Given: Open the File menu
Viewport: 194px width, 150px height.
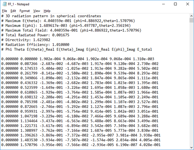Looking at the screenshot, I should pyautogui.click(x=5, y=11).
